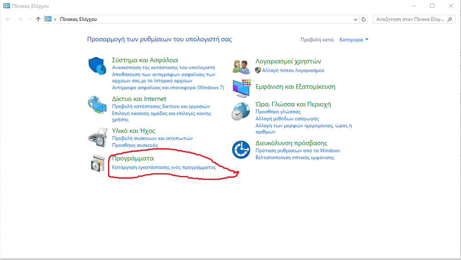Click Αλλαγή τύπου λογαριασμού link
This screenshot has width=461, height=260.
(293, 70)
